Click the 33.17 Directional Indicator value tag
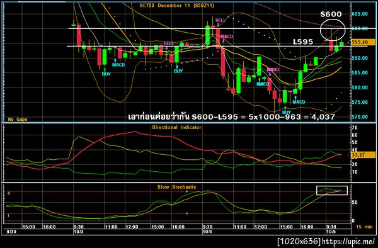 point(363,155)
